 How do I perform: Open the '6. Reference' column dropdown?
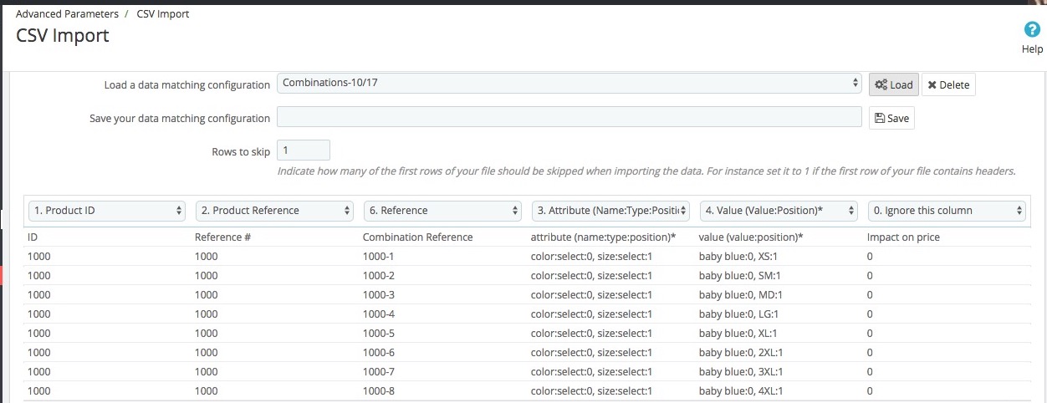point(442,211)
